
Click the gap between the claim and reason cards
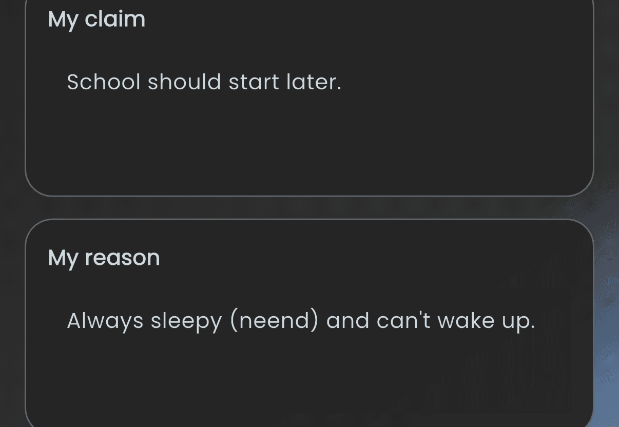pyautogui.click(x=308, y=208)
